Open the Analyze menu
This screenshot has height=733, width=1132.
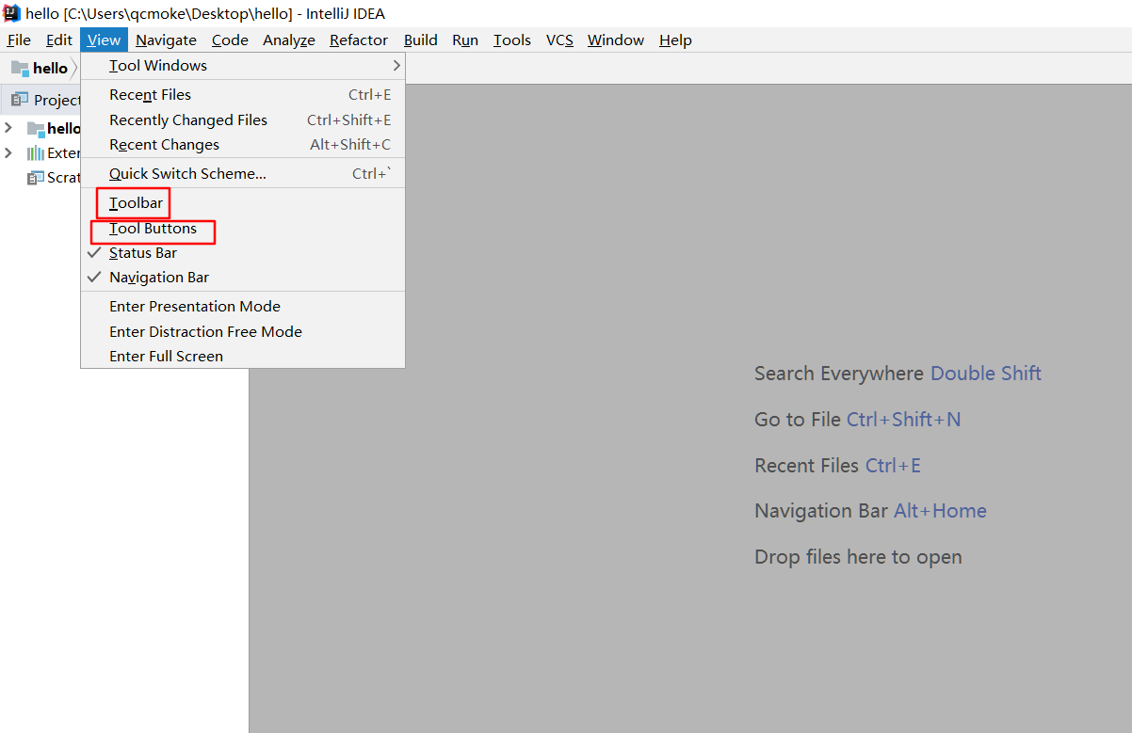click(x=289, y=40)
